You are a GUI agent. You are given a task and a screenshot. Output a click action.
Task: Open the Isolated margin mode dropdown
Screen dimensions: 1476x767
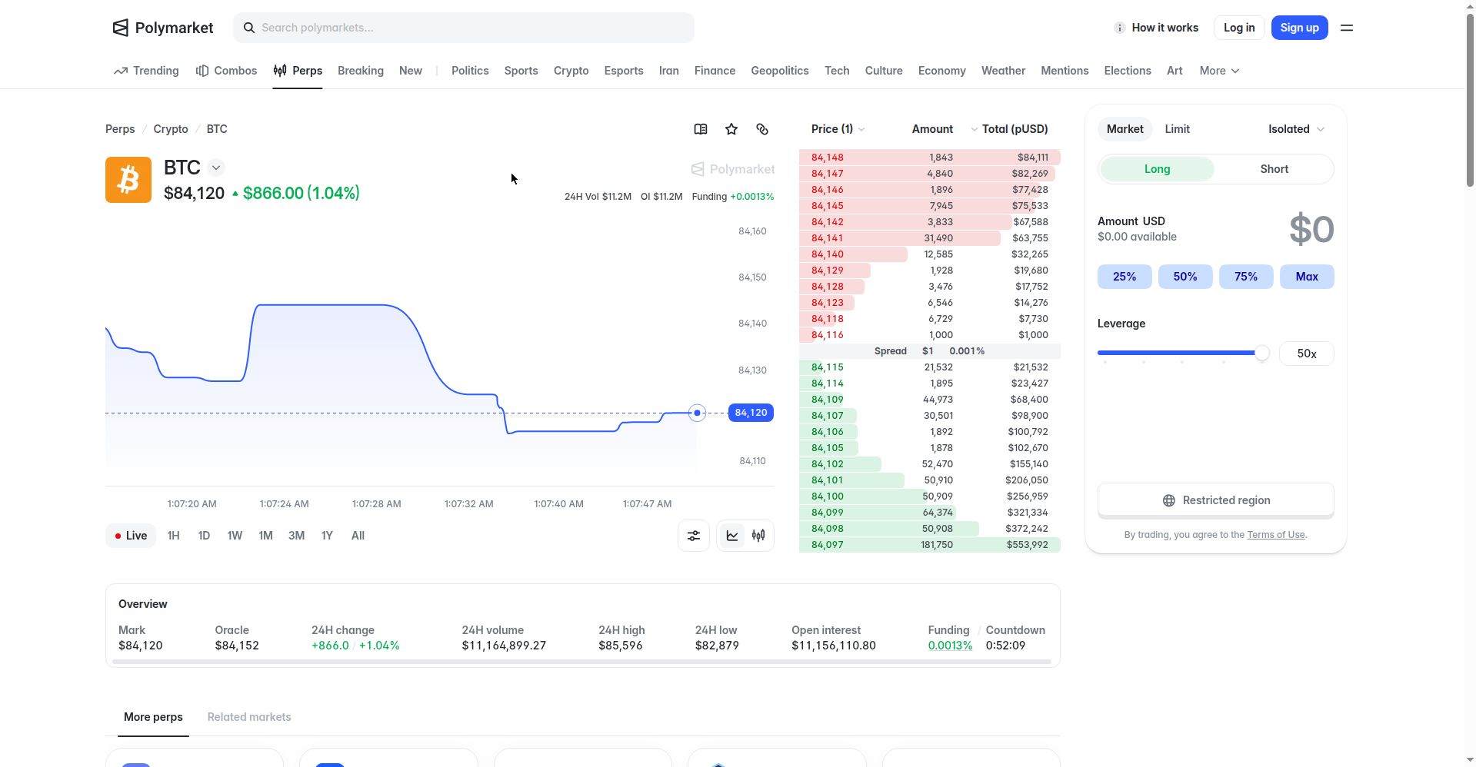click(x=1296, y=129)
